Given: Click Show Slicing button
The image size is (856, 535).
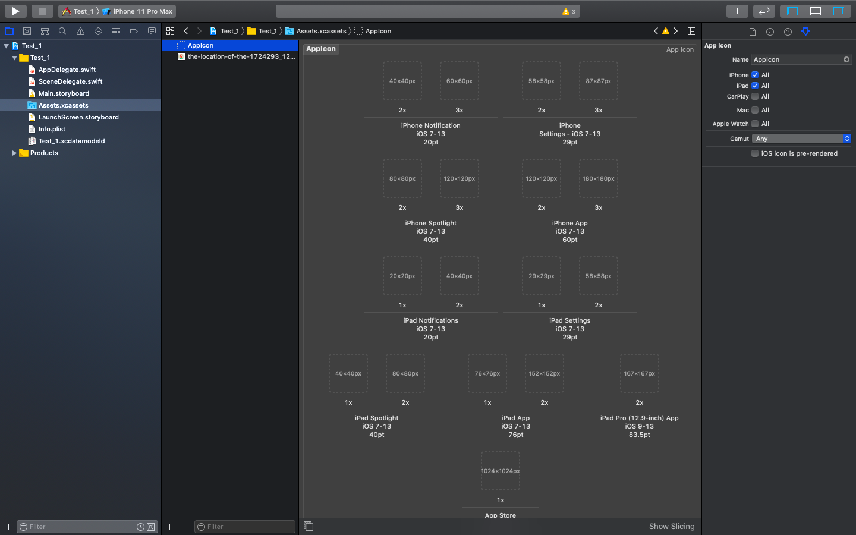Looking at the screenshot, I should (672, 526).
